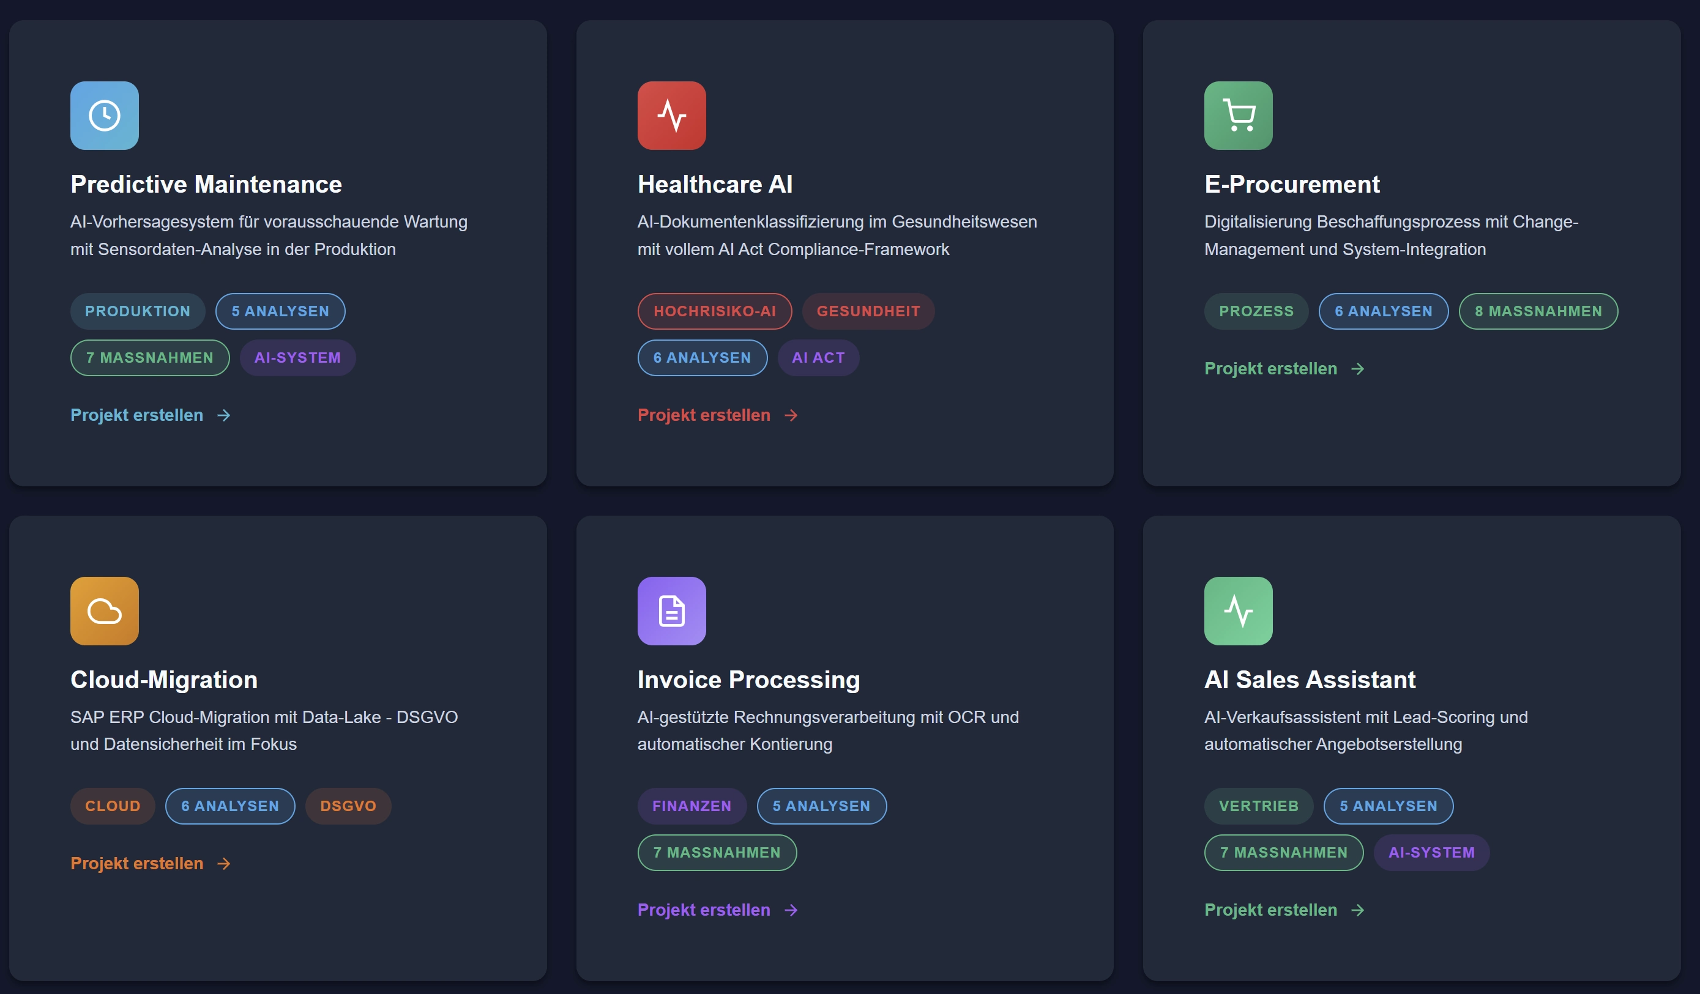Select the VERTRIEB tag badge
The height and width of the screenshot is (994, 1700).
coord(1258,807)
